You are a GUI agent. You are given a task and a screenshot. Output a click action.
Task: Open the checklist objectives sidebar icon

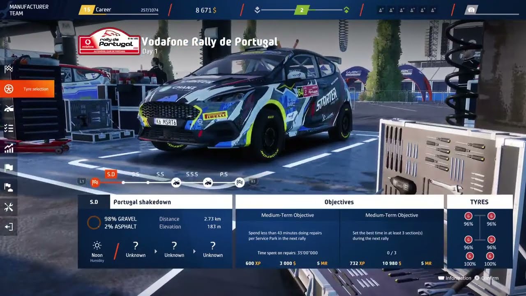pos(9,128)
